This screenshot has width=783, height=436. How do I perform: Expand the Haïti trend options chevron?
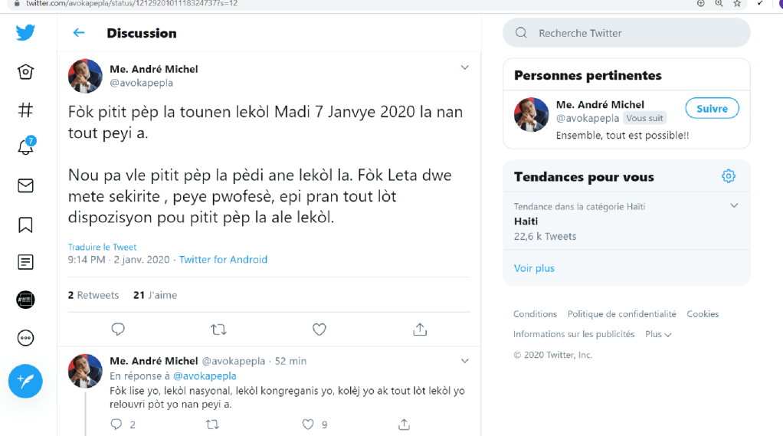(734, 205)
